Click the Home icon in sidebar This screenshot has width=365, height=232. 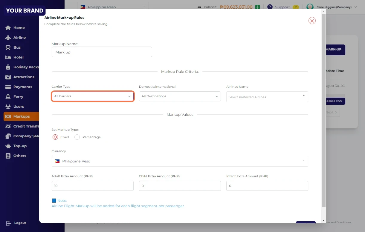coord(8,28)
